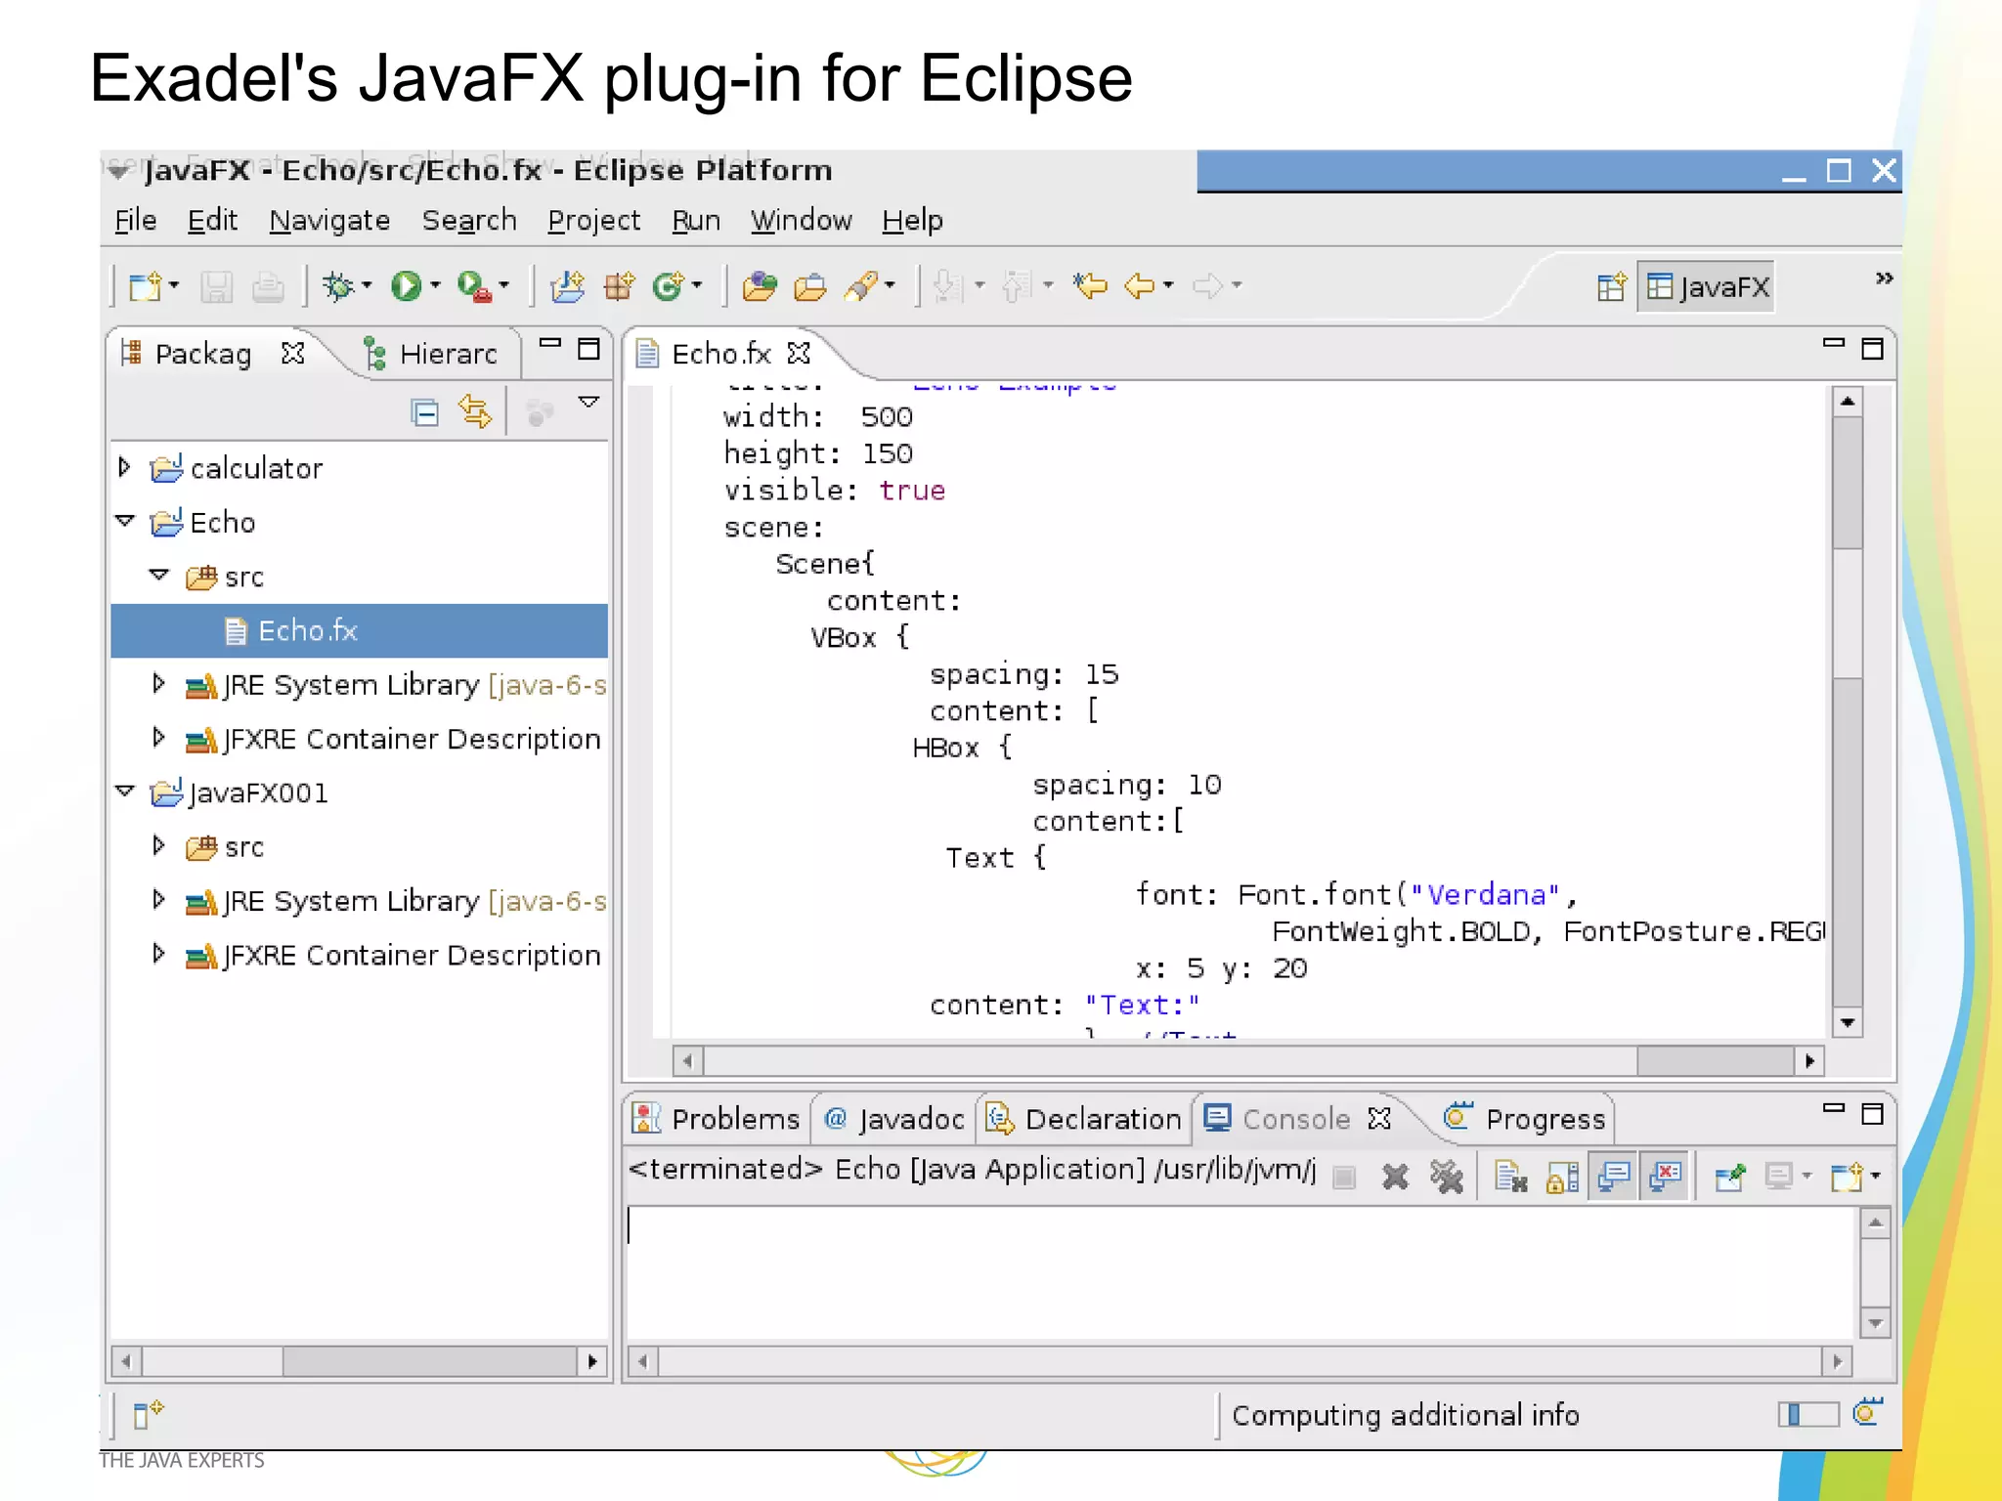Collapse the src folder under Echo

pyautogui.click(x=159, y=576)
